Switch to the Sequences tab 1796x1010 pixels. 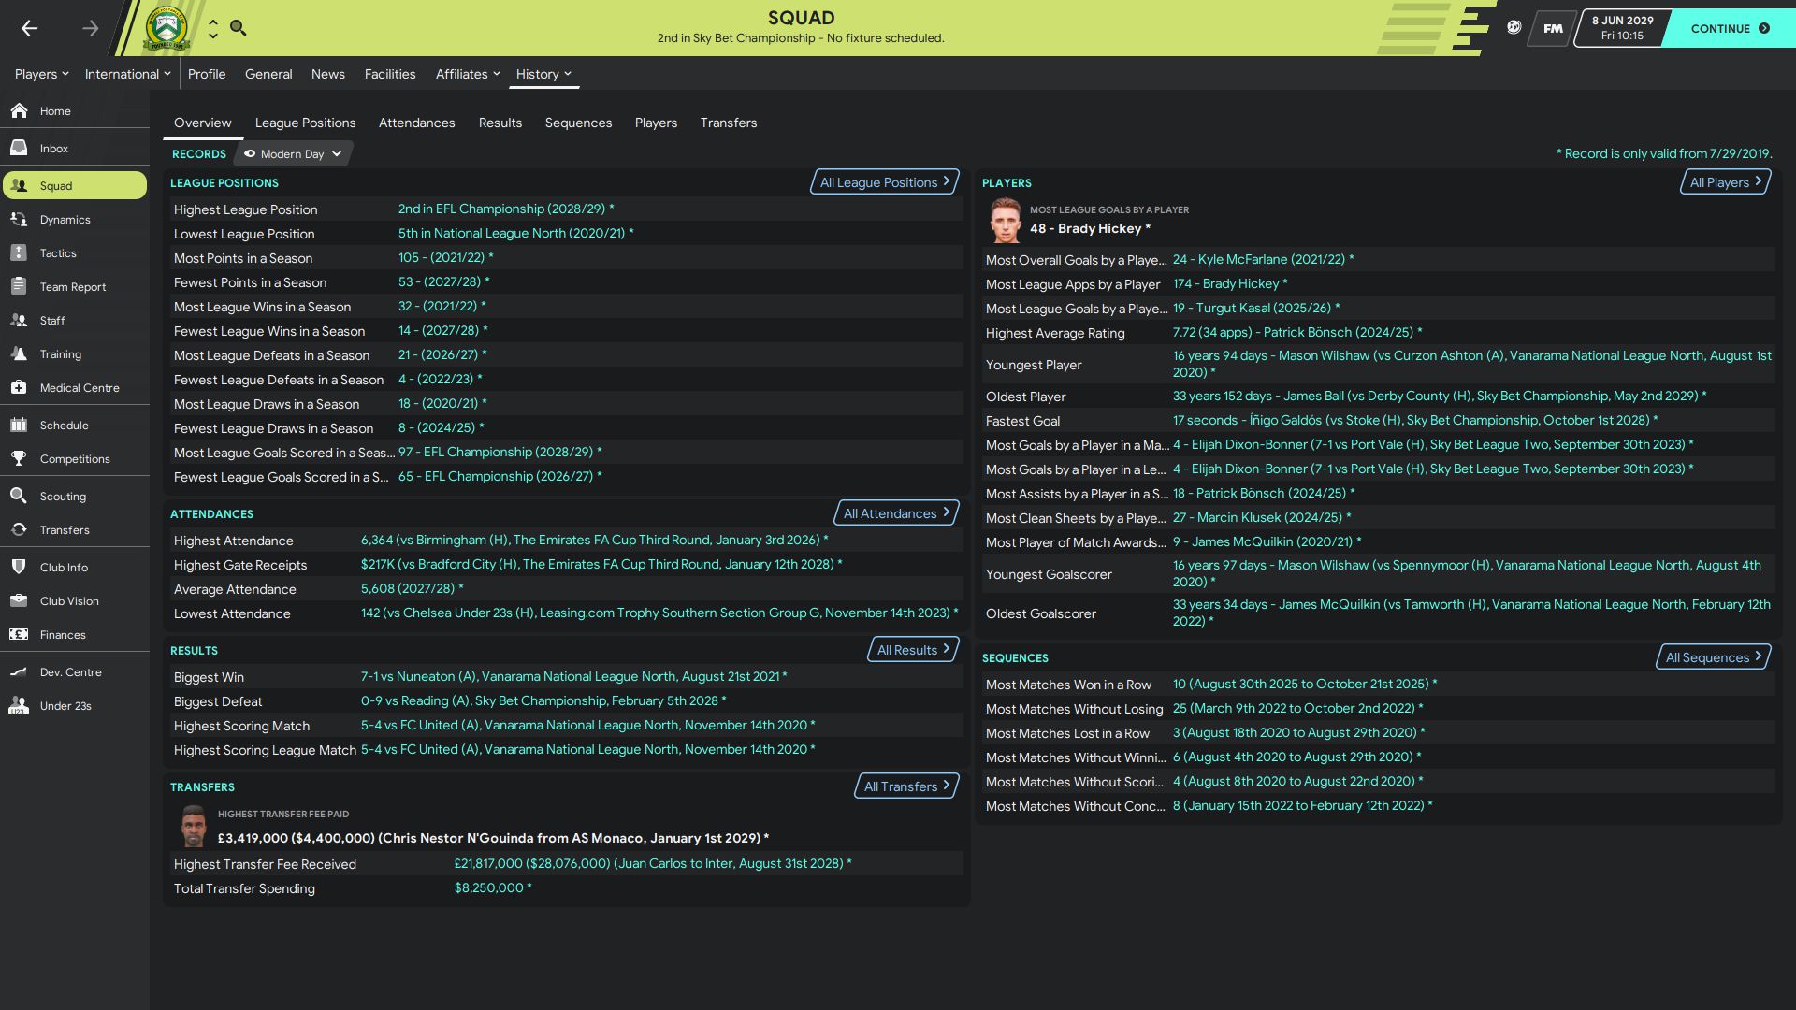coord(578,123)
